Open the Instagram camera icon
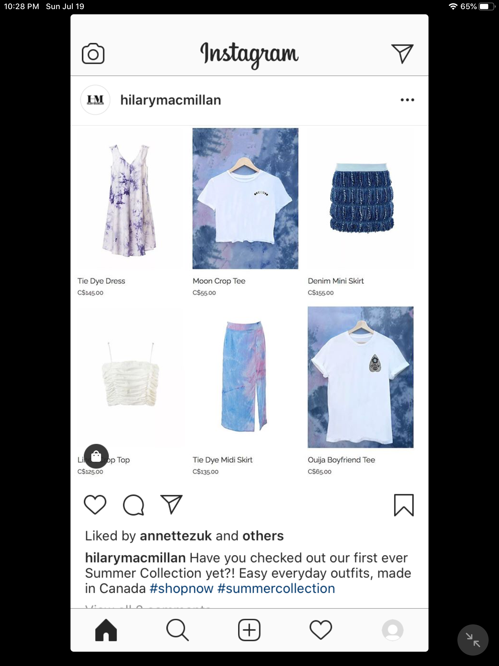 pyautogui.click(x=93, y=54)
